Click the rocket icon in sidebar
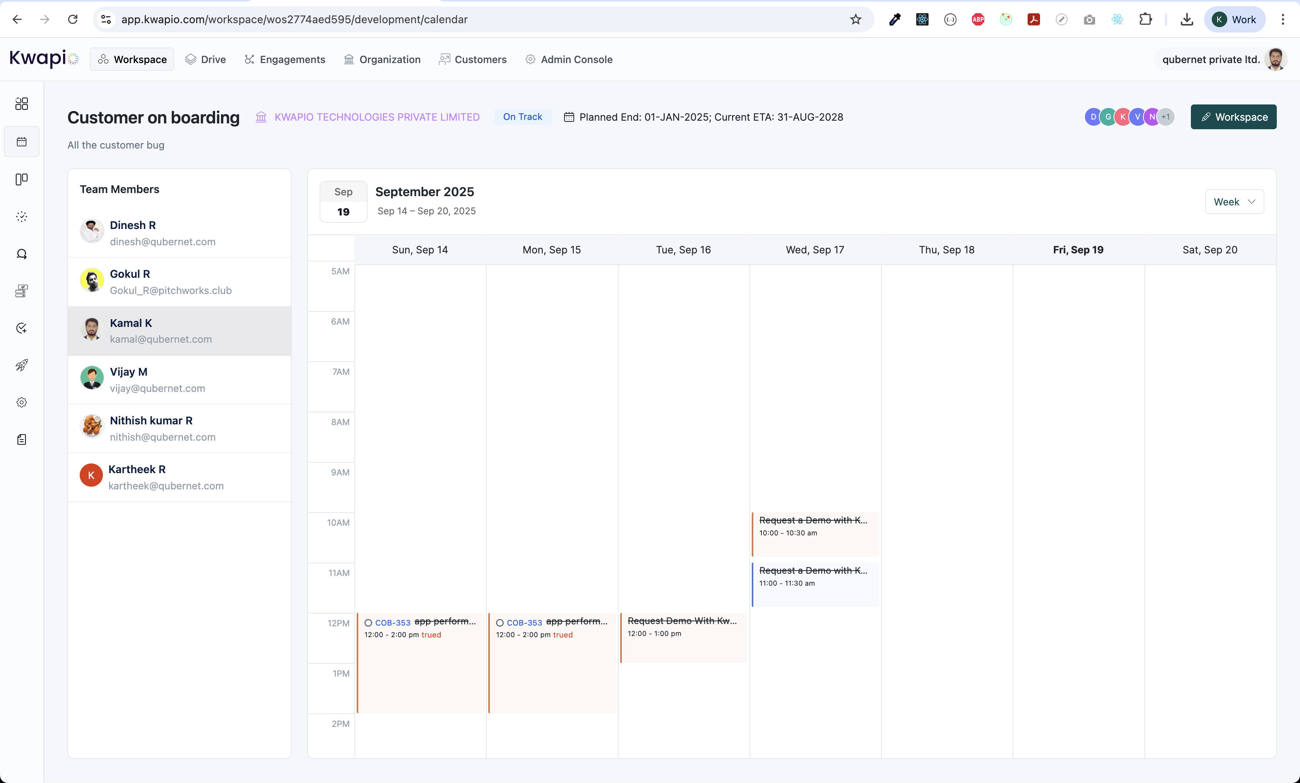This screenshot has height=783, width=1300. pos(22,365)
